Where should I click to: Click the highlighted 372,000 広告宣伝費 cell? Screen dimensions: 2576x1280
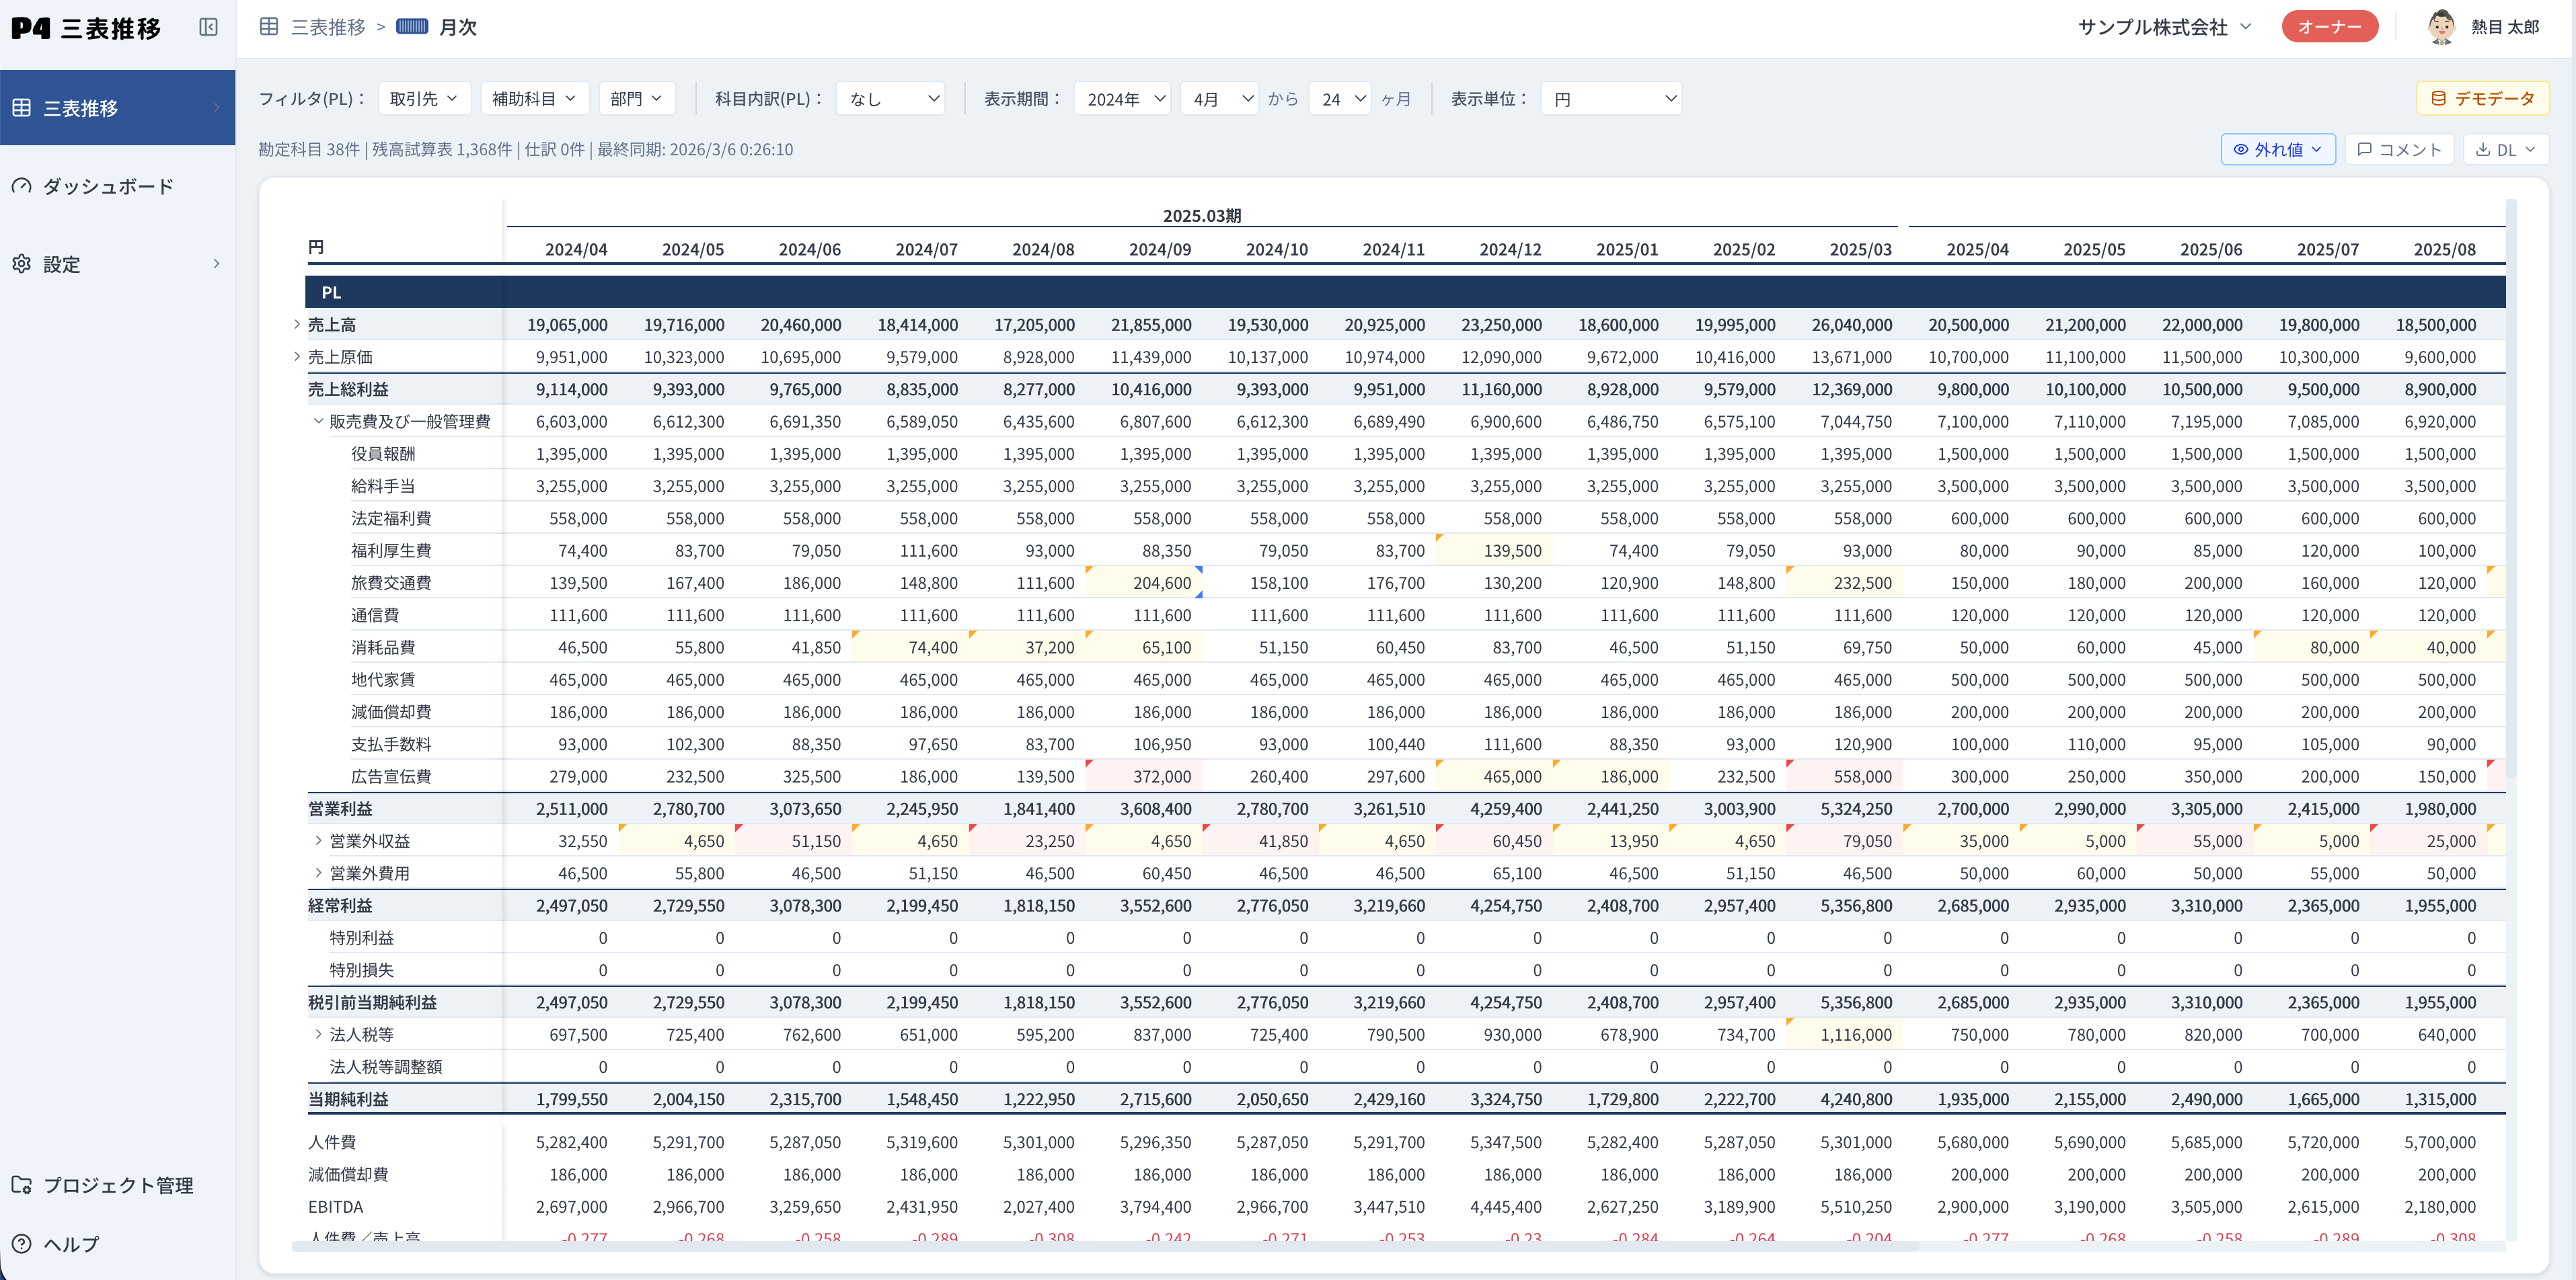1160,776
